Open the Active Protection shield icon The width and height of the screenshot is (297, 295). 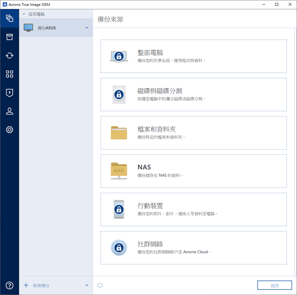9,93
